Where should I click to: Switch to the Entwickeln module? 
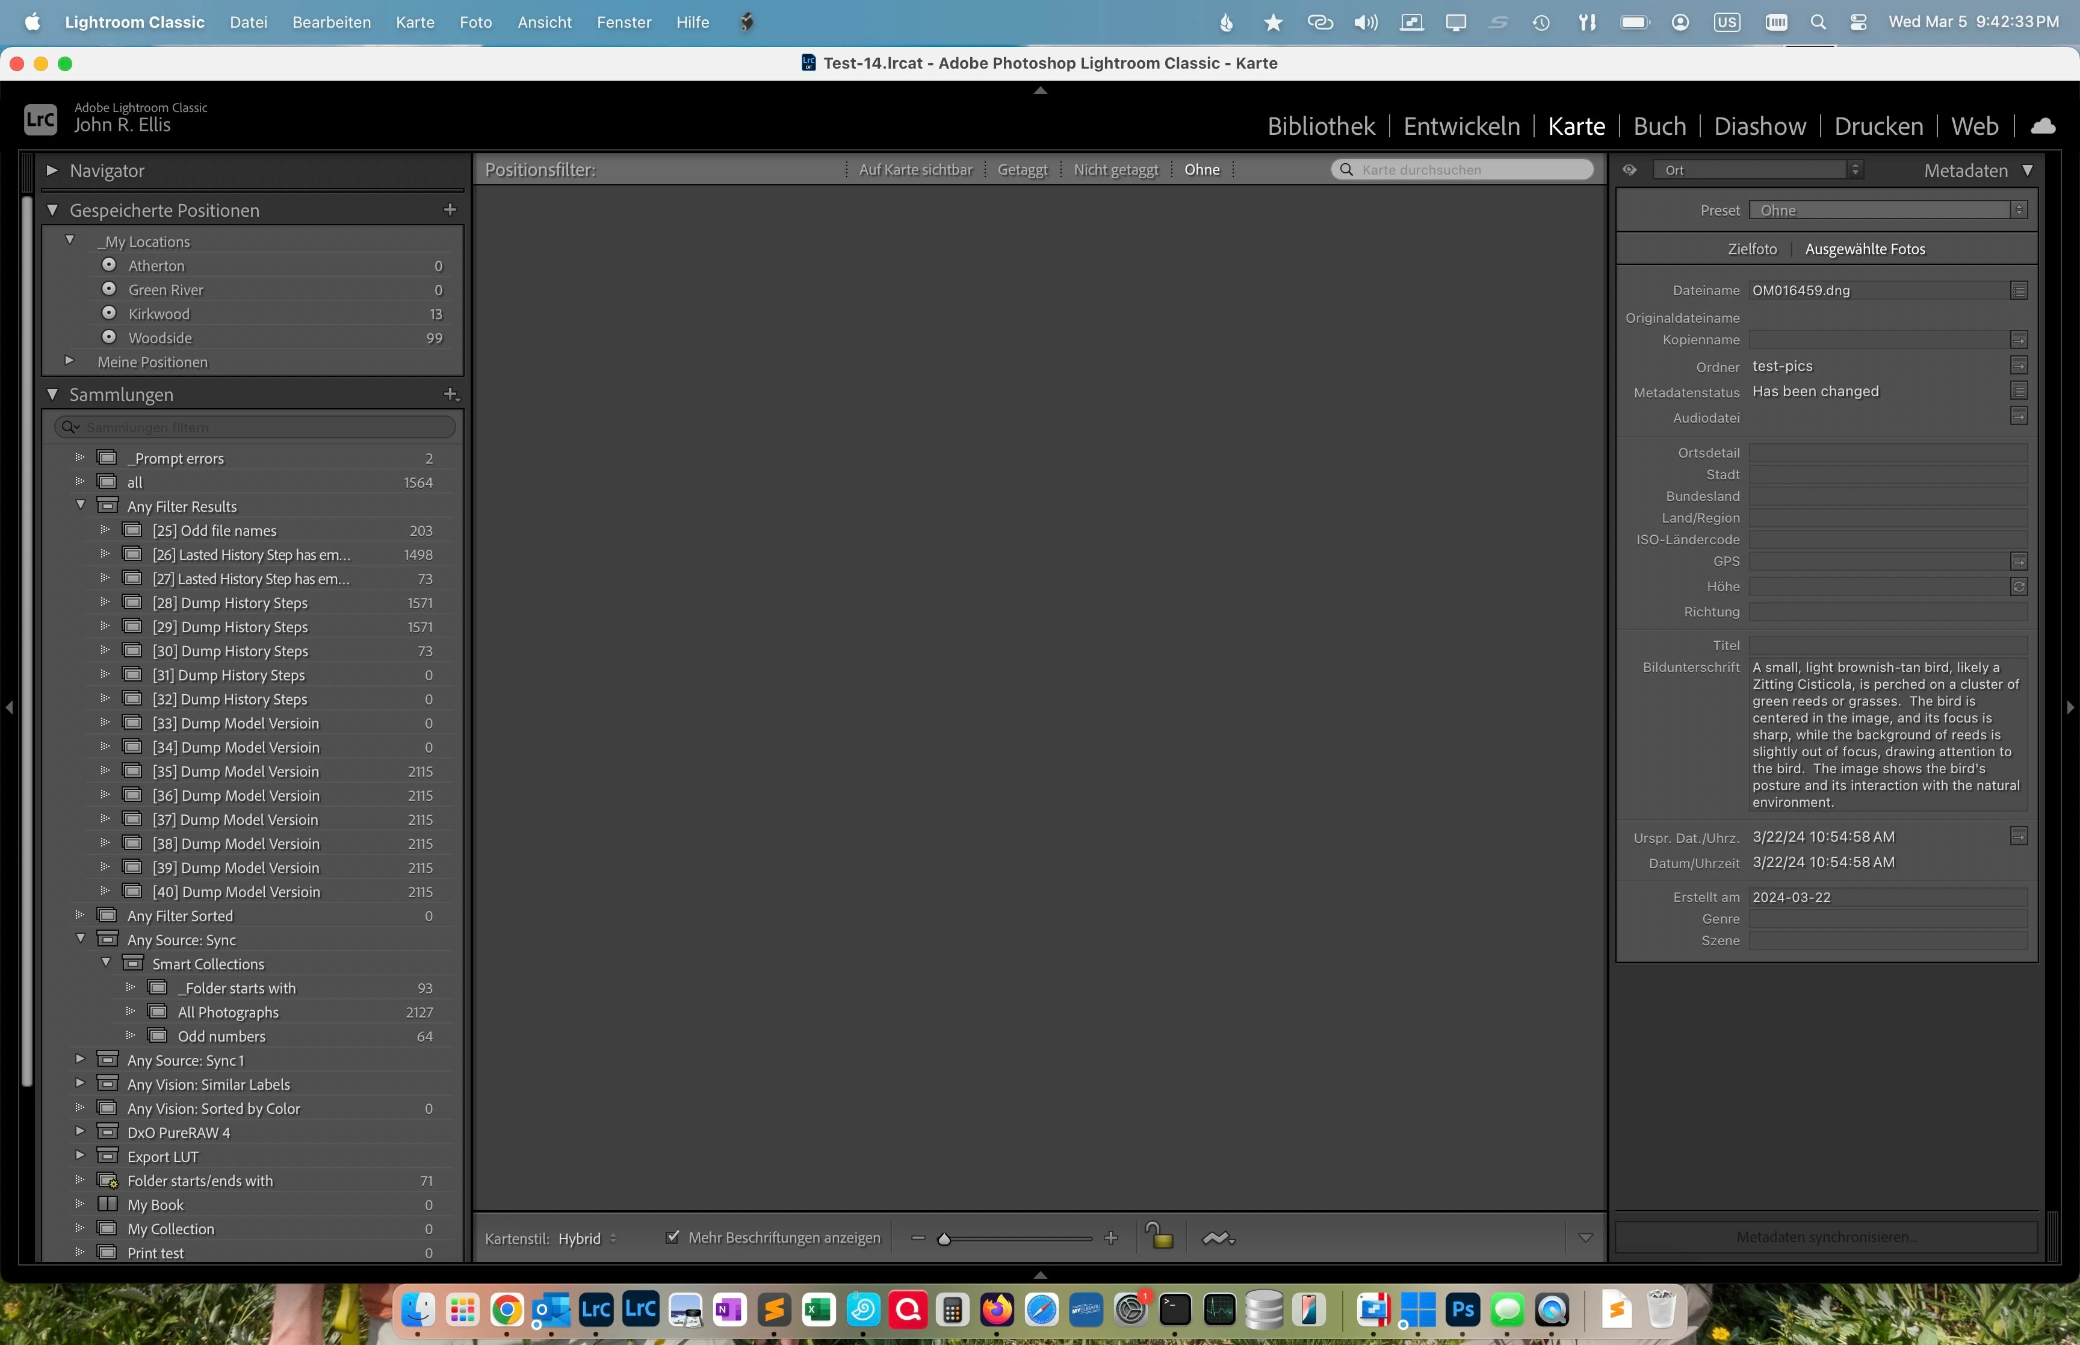[1461, 126]
